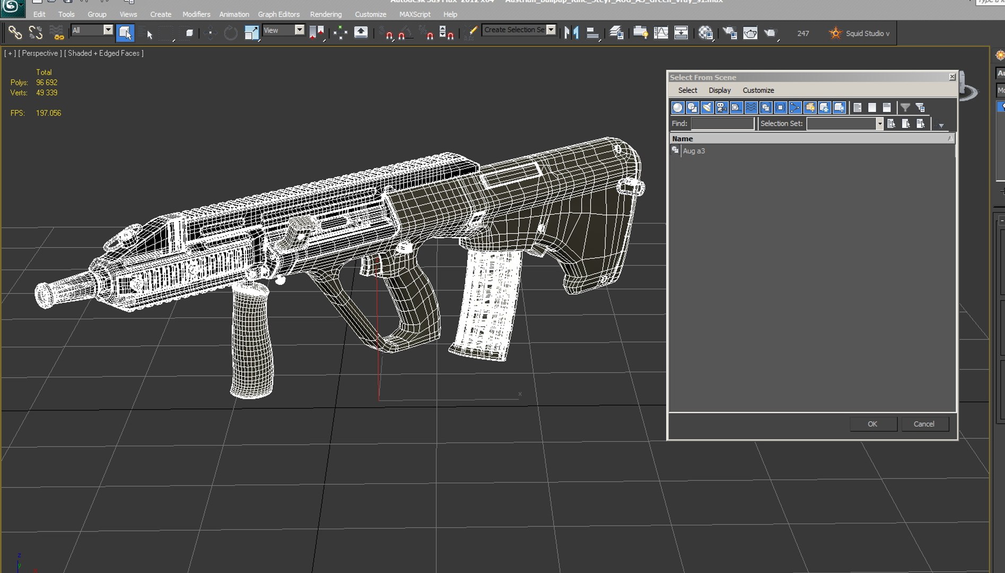The image size is (1005, 573).
Task: Open the Schematic View
Action: pyautogui.click(x=681, y=33)
